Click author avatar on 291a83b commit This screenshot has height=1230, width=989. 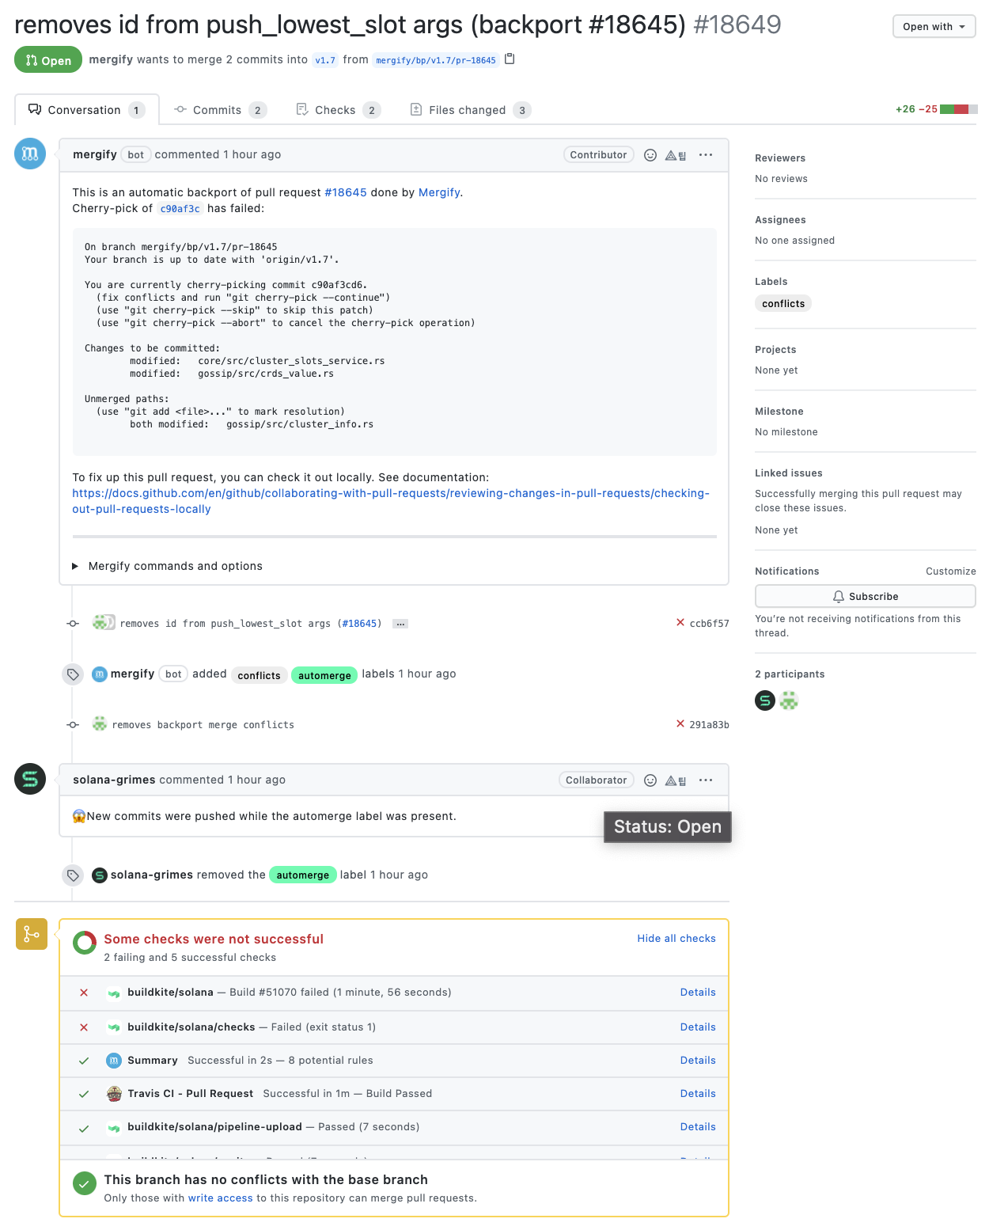tap(100, 723)
